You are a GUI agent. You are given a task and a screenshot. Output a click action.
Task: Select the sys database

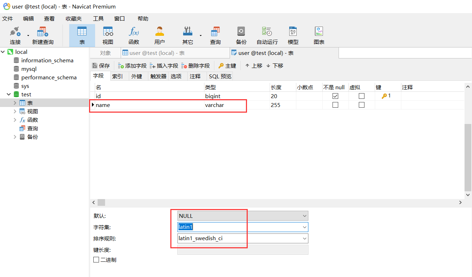click(25, 86)
